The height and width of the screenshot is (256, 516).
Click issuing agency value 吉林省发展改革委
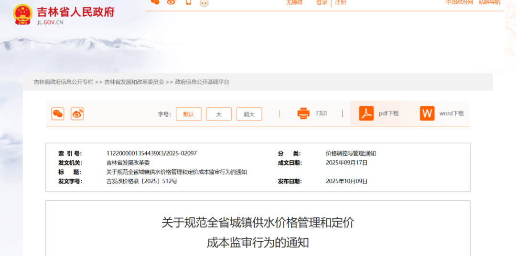(x=128, y=163)
